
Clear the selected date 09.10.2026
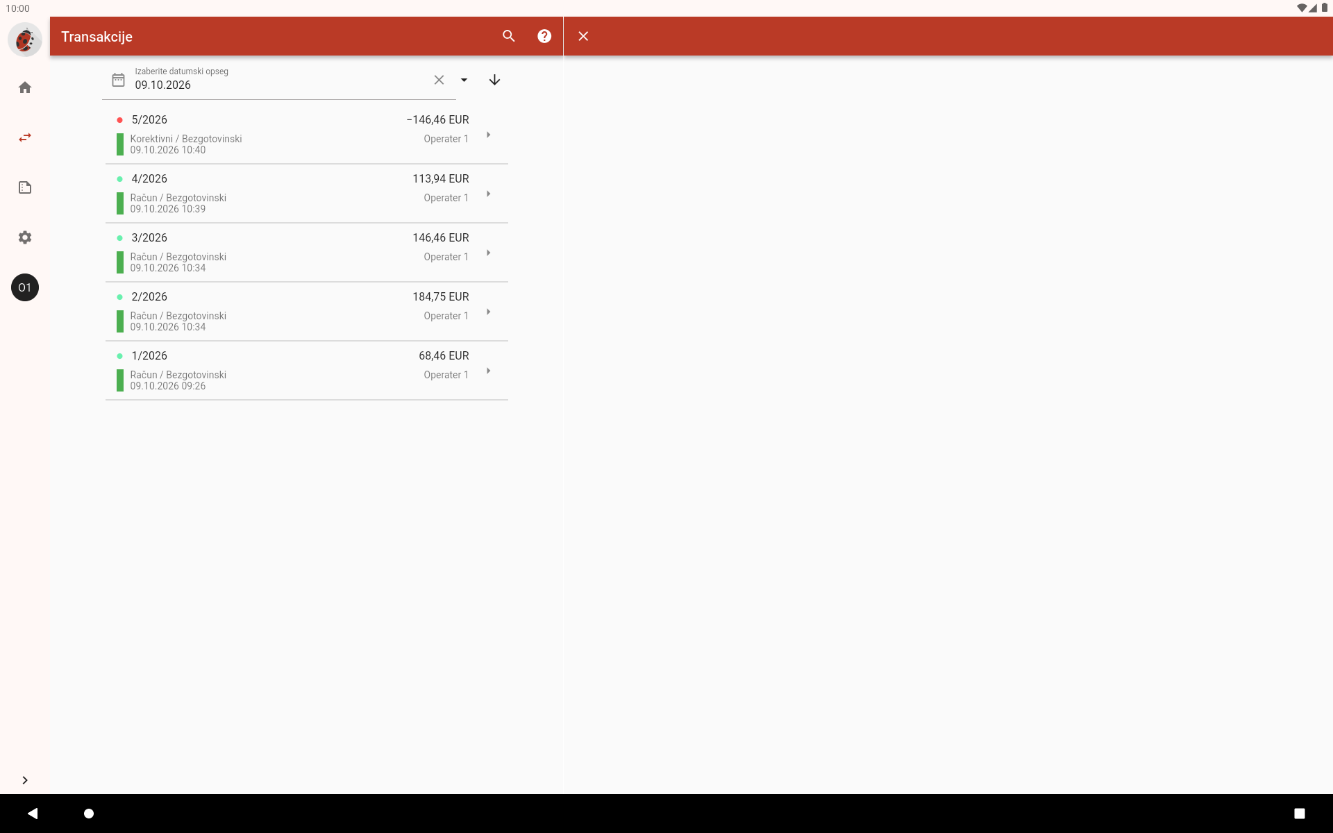coord(439,80)
